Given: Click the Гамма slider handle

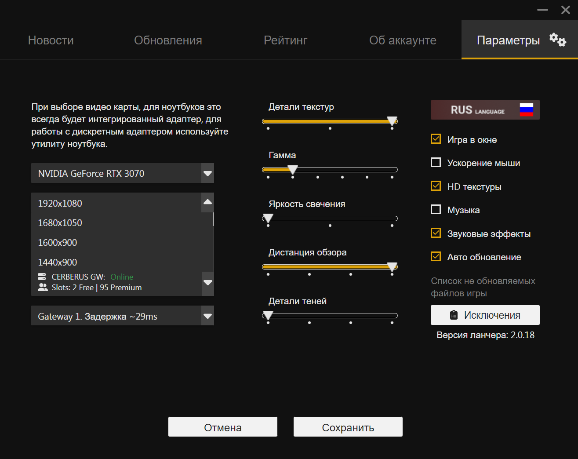Looking at the screenshot, I should coord(293,170).
